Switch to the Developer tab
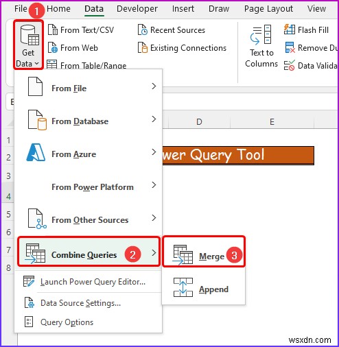Screen dimensions: 339x347 point(137,9)
